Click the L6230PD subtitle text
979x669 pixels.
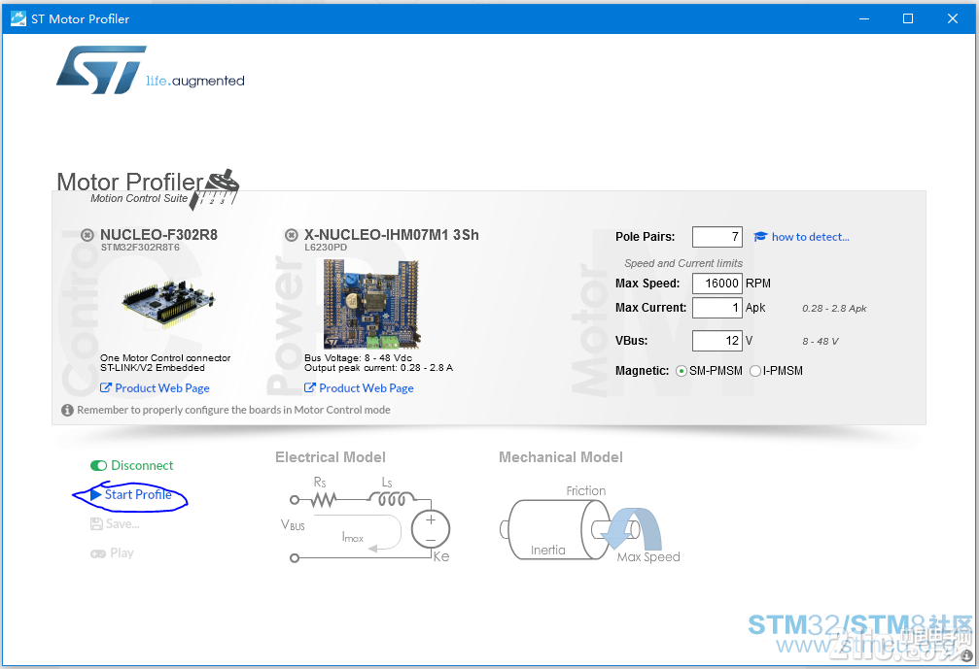coord(326,248)
